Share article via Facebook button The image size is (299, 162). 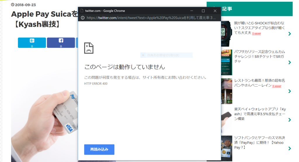tap(61, 43)
